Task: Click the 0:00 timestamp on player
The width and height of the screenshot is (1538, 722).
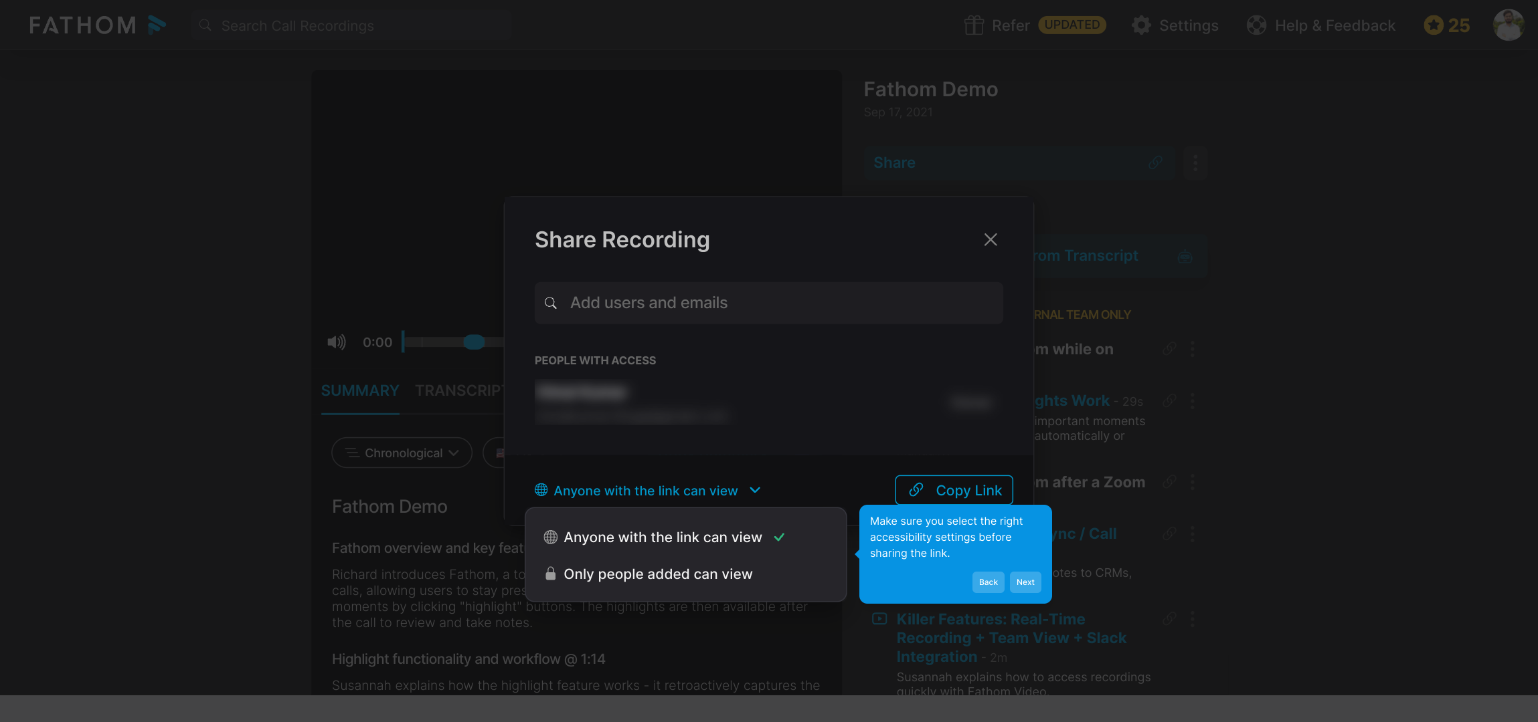Action: click(377, 342)
